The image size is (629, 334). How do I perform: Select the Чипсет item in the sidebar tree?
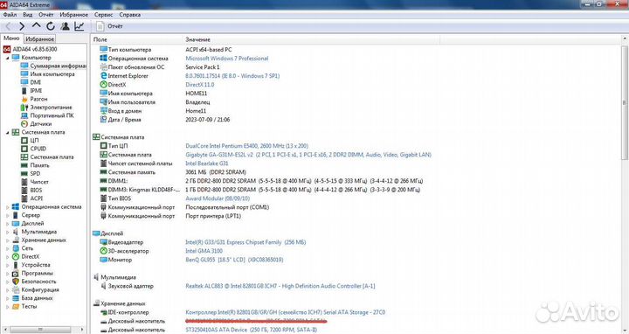34,182
